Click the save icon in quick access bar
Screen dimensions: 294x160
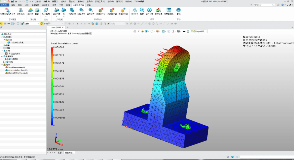12,1
